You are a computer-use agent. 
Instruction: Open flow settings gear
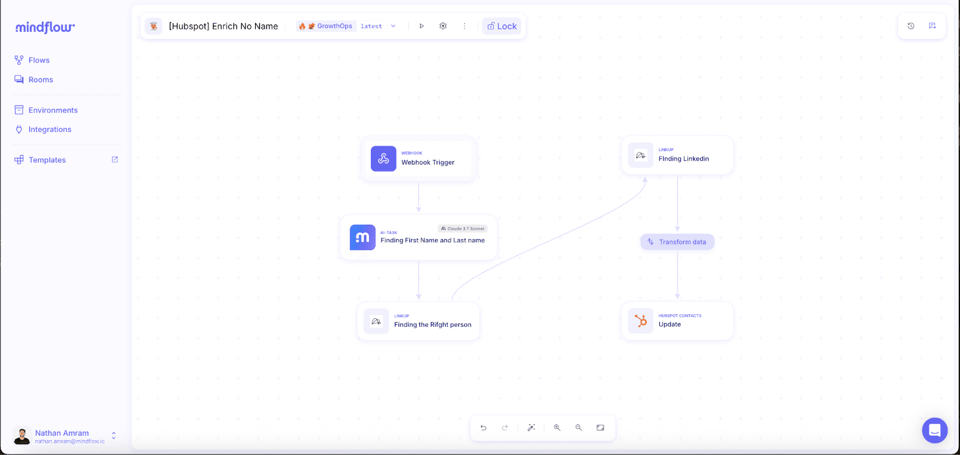point(443,26)
